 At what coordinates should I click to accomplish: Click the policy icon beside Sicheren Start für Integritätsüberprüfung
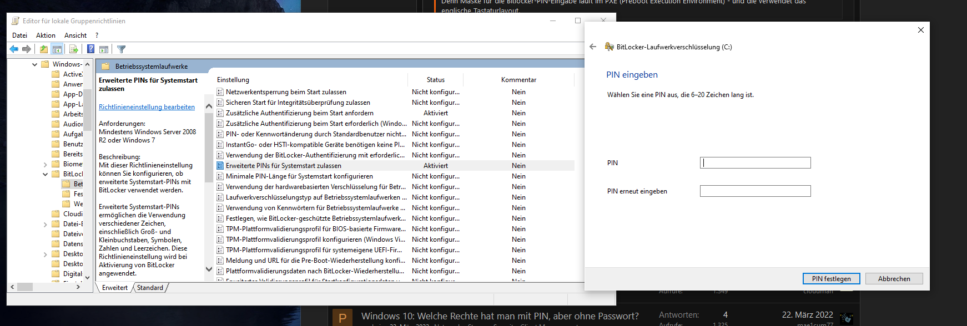click(220, 103)
